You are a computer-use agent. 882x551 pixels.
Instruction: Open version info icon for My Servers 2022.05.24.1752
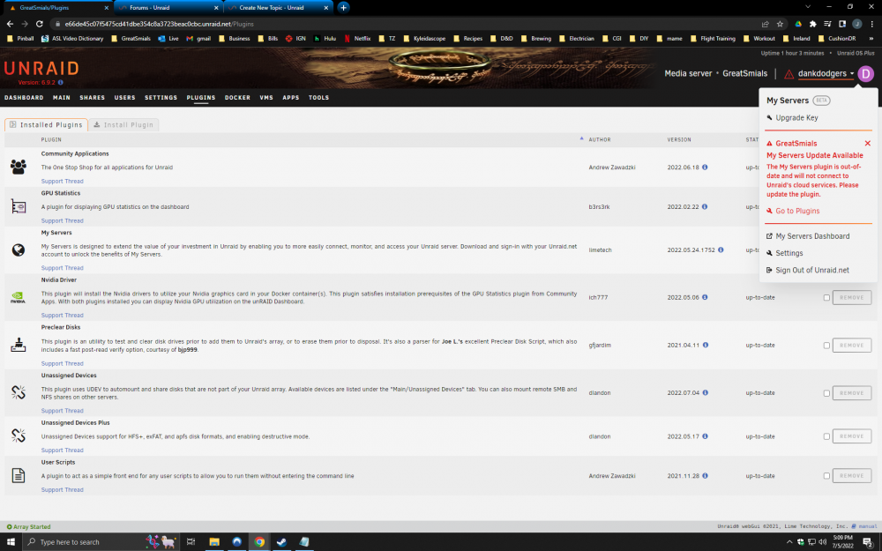pyautogui.click(x=721, y=249)
